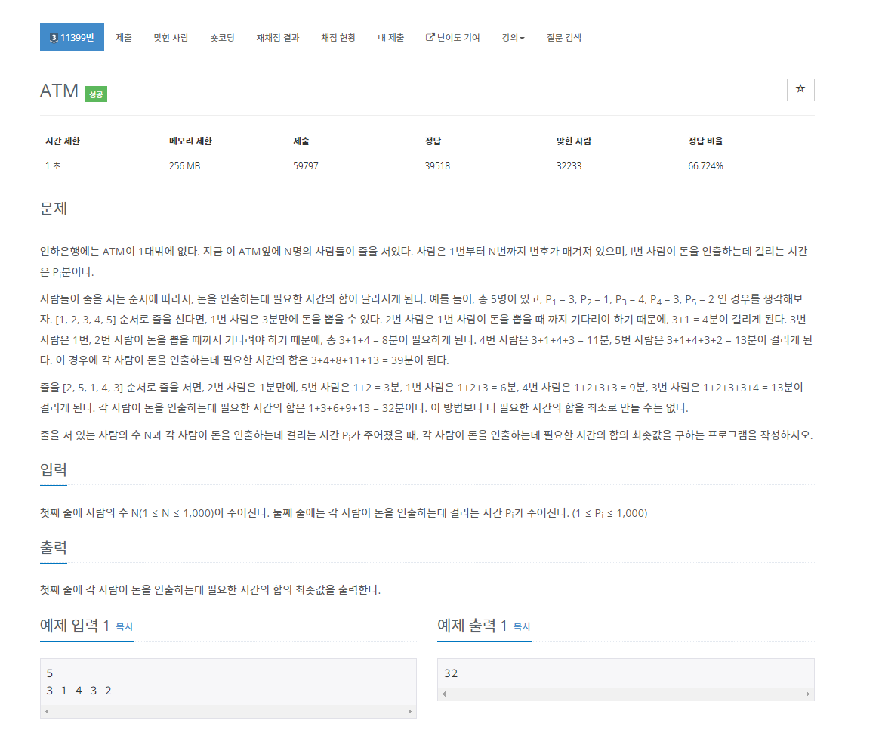Screen dimensions: 879x730
Task: Click the time limit value 1 초
Action: tap(53, 166)
